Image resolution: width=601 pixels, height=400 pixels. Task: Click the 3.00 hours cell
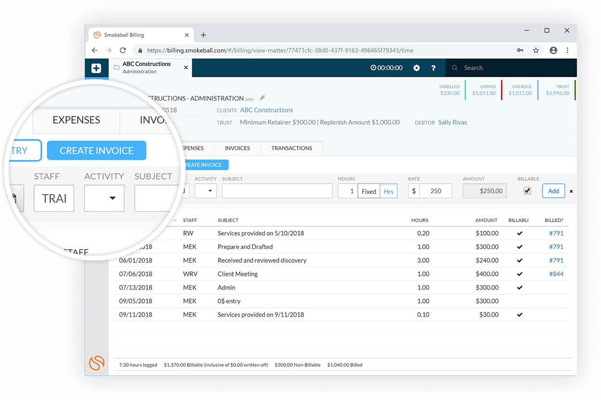tap(423, 260)
